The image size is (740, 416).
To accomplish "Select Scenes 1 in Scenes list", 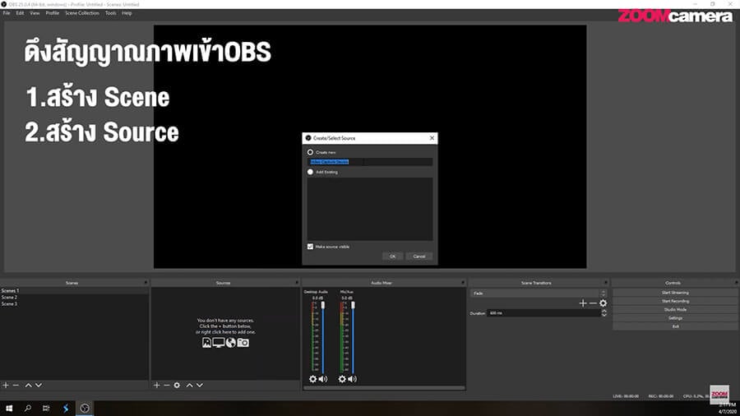I will point(74,291).
